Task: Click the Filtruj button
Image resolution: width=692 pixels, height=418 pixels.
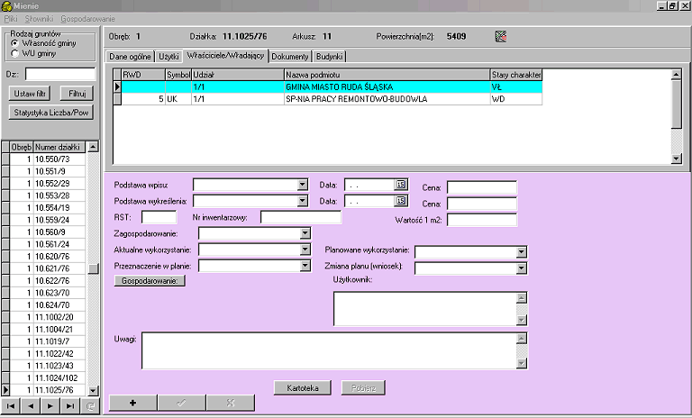Action: (77, 94)
